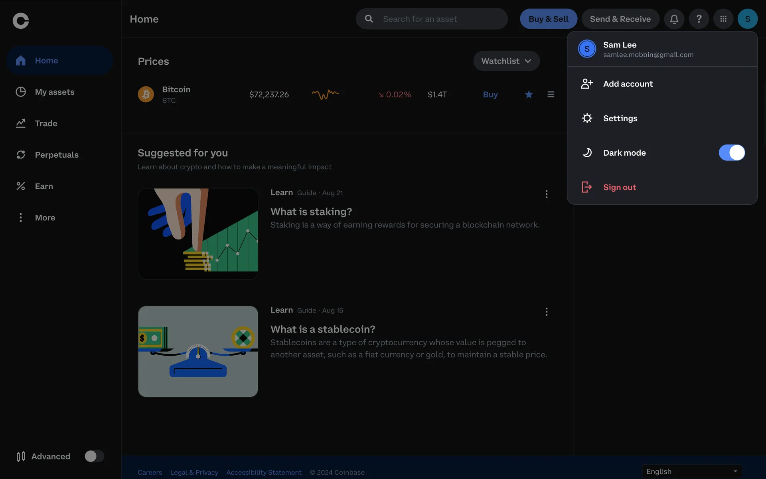Select Settings from account menu
Viewport: 766px width, 479px height.
point(620,118)
